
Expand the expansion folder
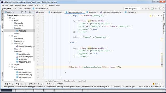point(12,26)
